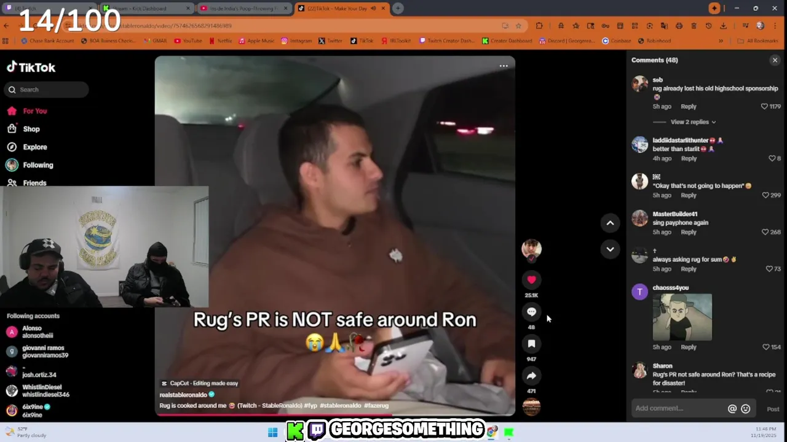The width and height of the screenshot is (787, 442).
Task: Go back with browser back arrow
Action: tap(6, 26)
